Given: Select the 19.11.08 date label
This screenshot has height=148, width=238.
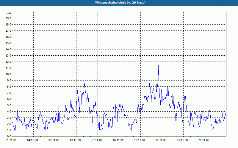Looking at the screenshot, I should 139,140.
